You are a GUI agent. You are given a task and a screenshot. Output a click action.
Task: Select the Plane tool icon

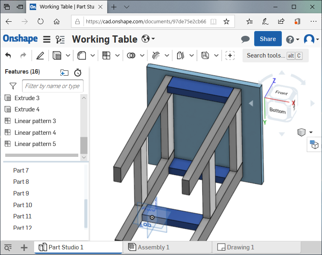tap(181, 56)
